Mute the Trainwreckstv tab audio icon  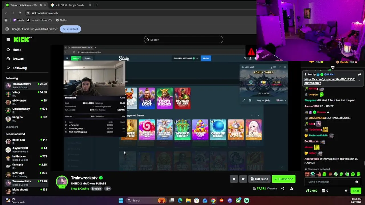pos(41,5)
